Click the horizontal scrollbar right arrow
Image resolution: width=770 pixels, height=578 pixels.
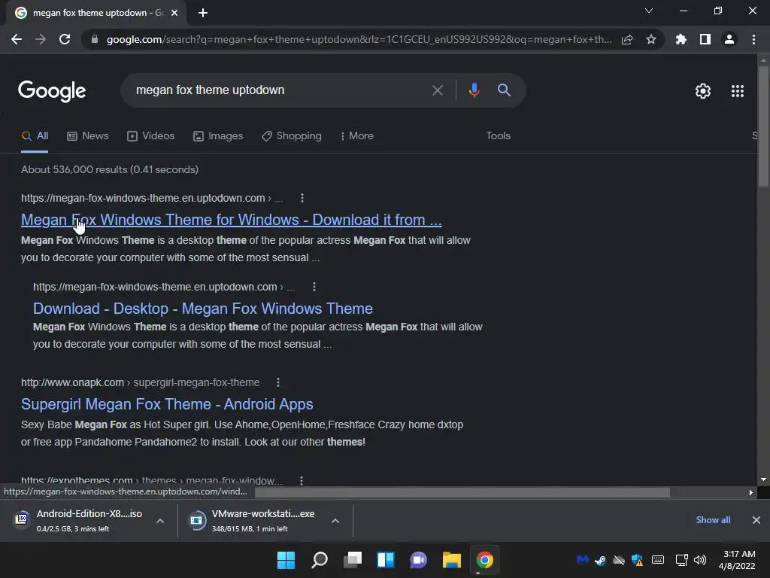pos(751,492)
